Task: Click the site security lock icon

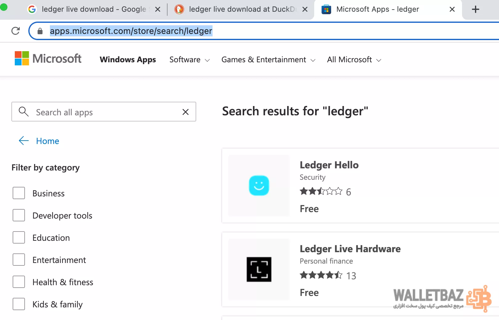Action: (40, 31)
